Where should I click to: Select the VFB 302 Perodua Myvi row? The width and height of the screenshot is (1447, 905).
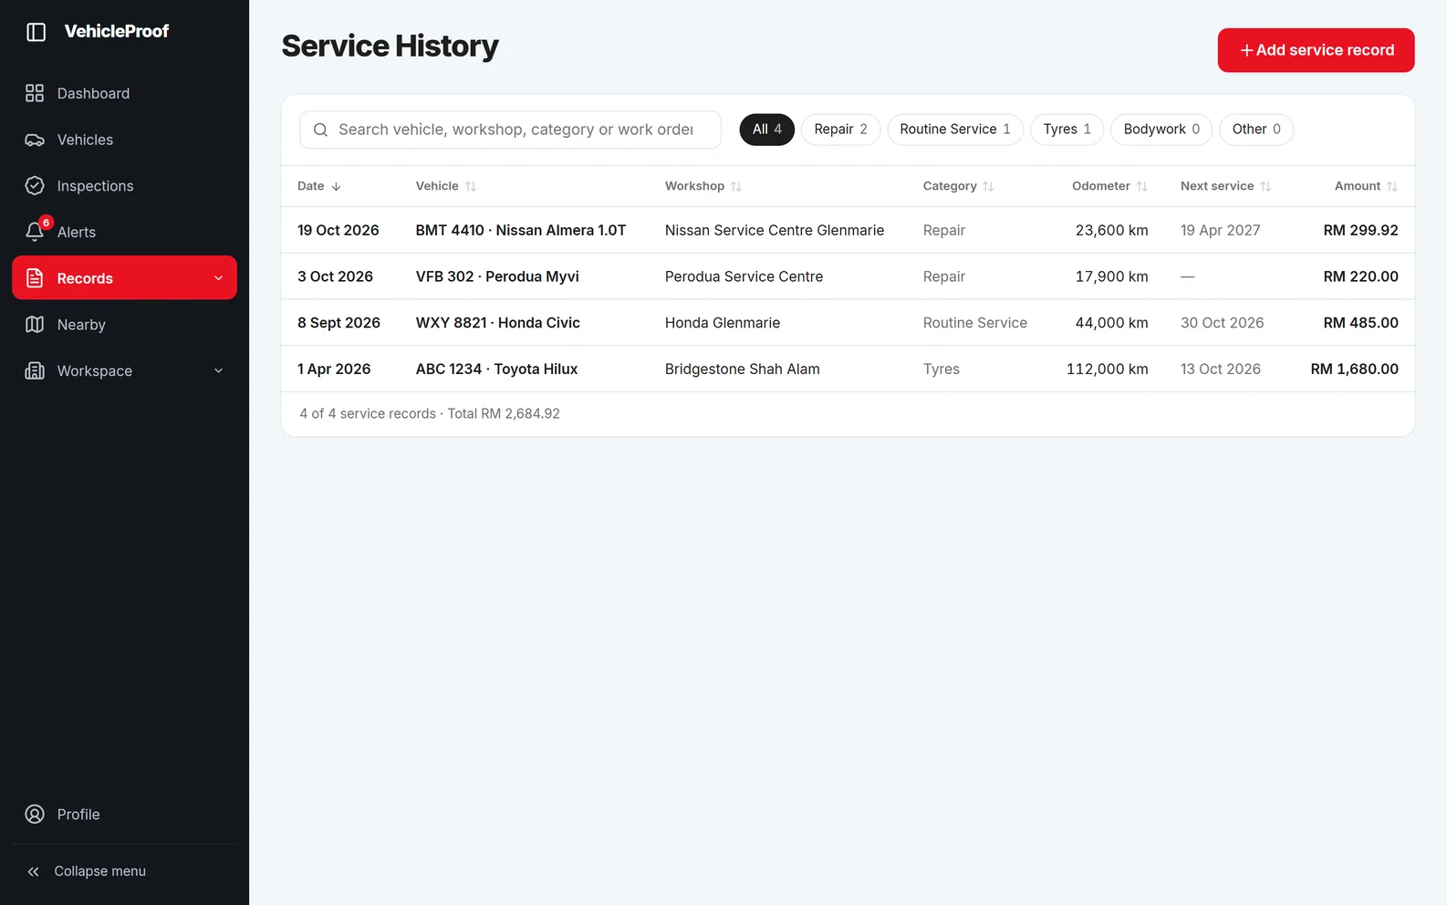(x=848, y=276)
